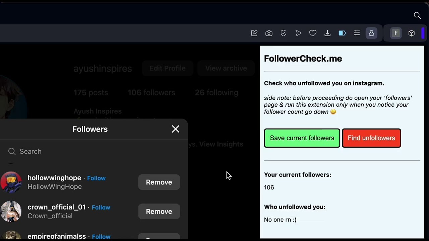Click the 26 following count on profile

coord(217,93)
